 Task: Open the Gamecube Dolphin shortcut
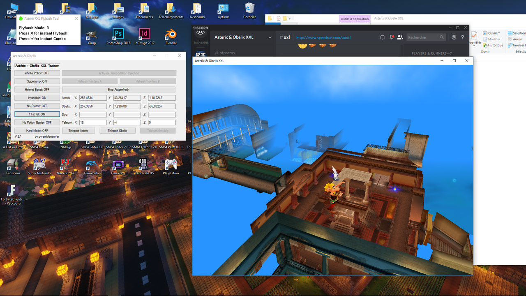[x=92, y=167]
